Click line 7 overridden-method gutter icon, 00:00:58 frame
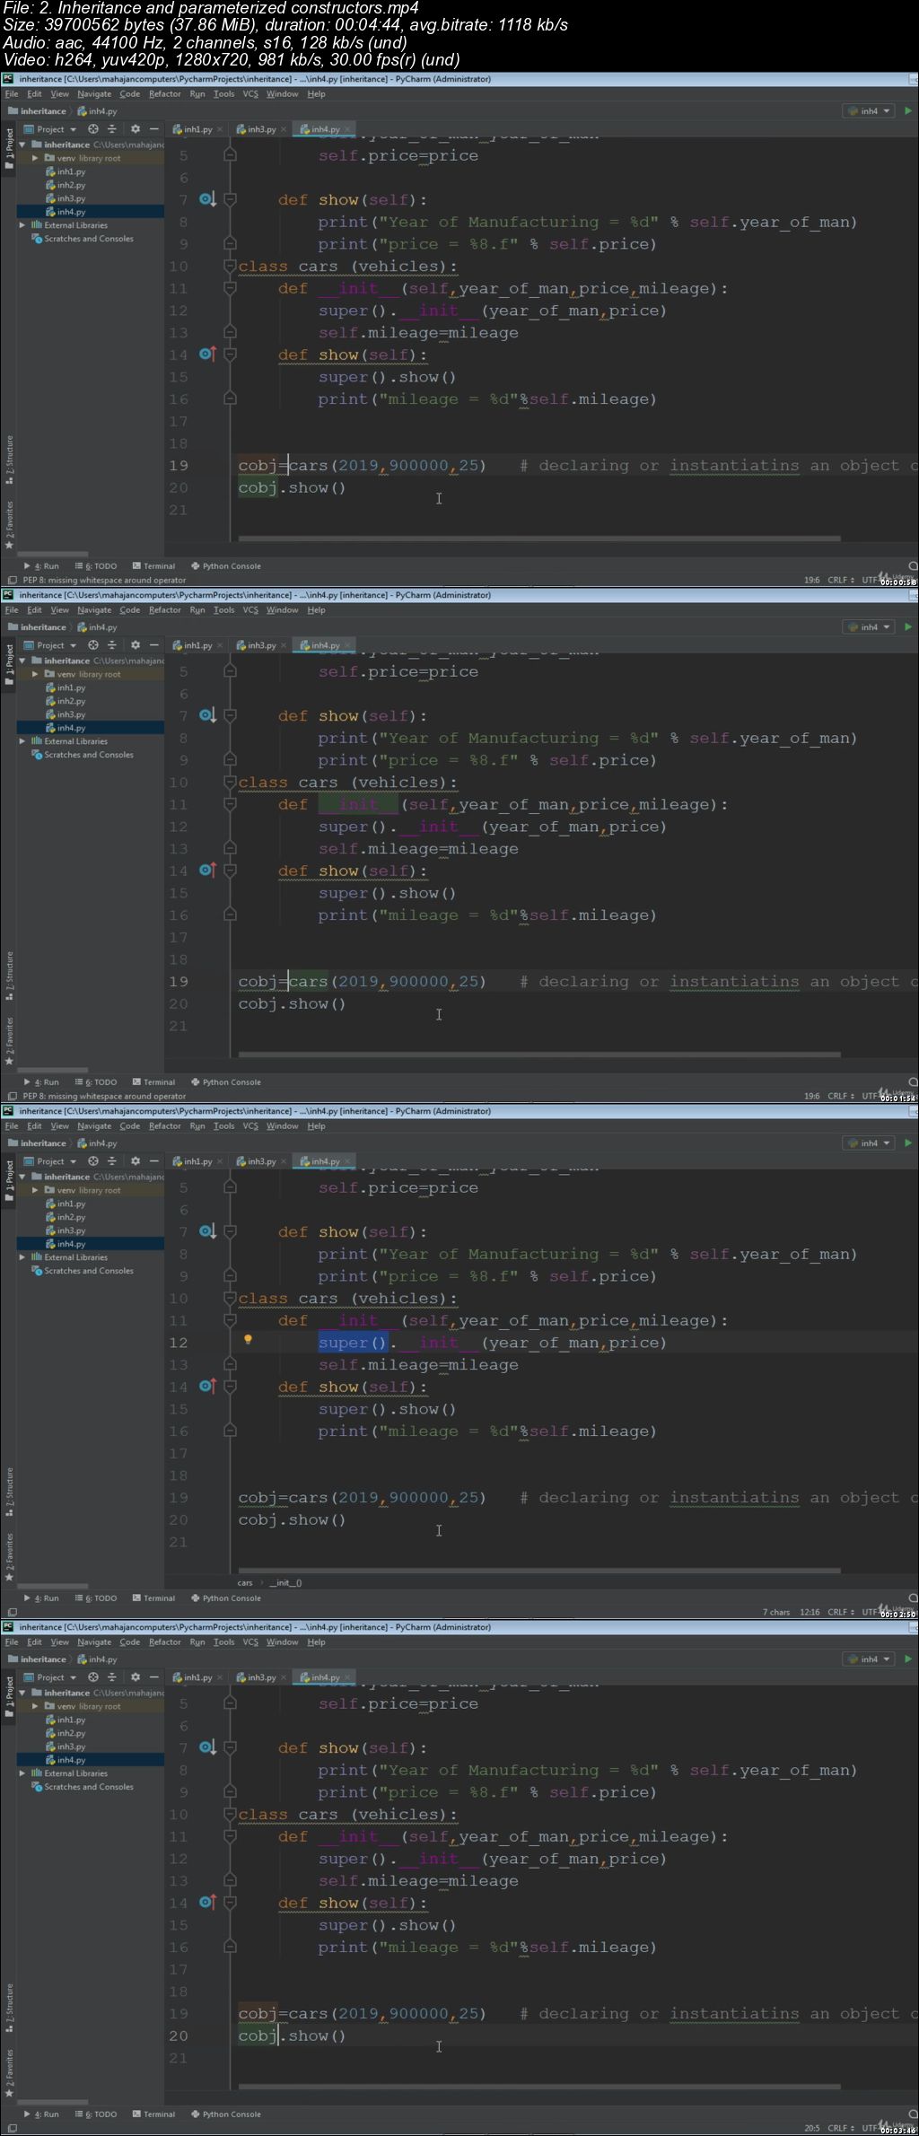This screenshot has height=2136, width=919. (207, 199)
